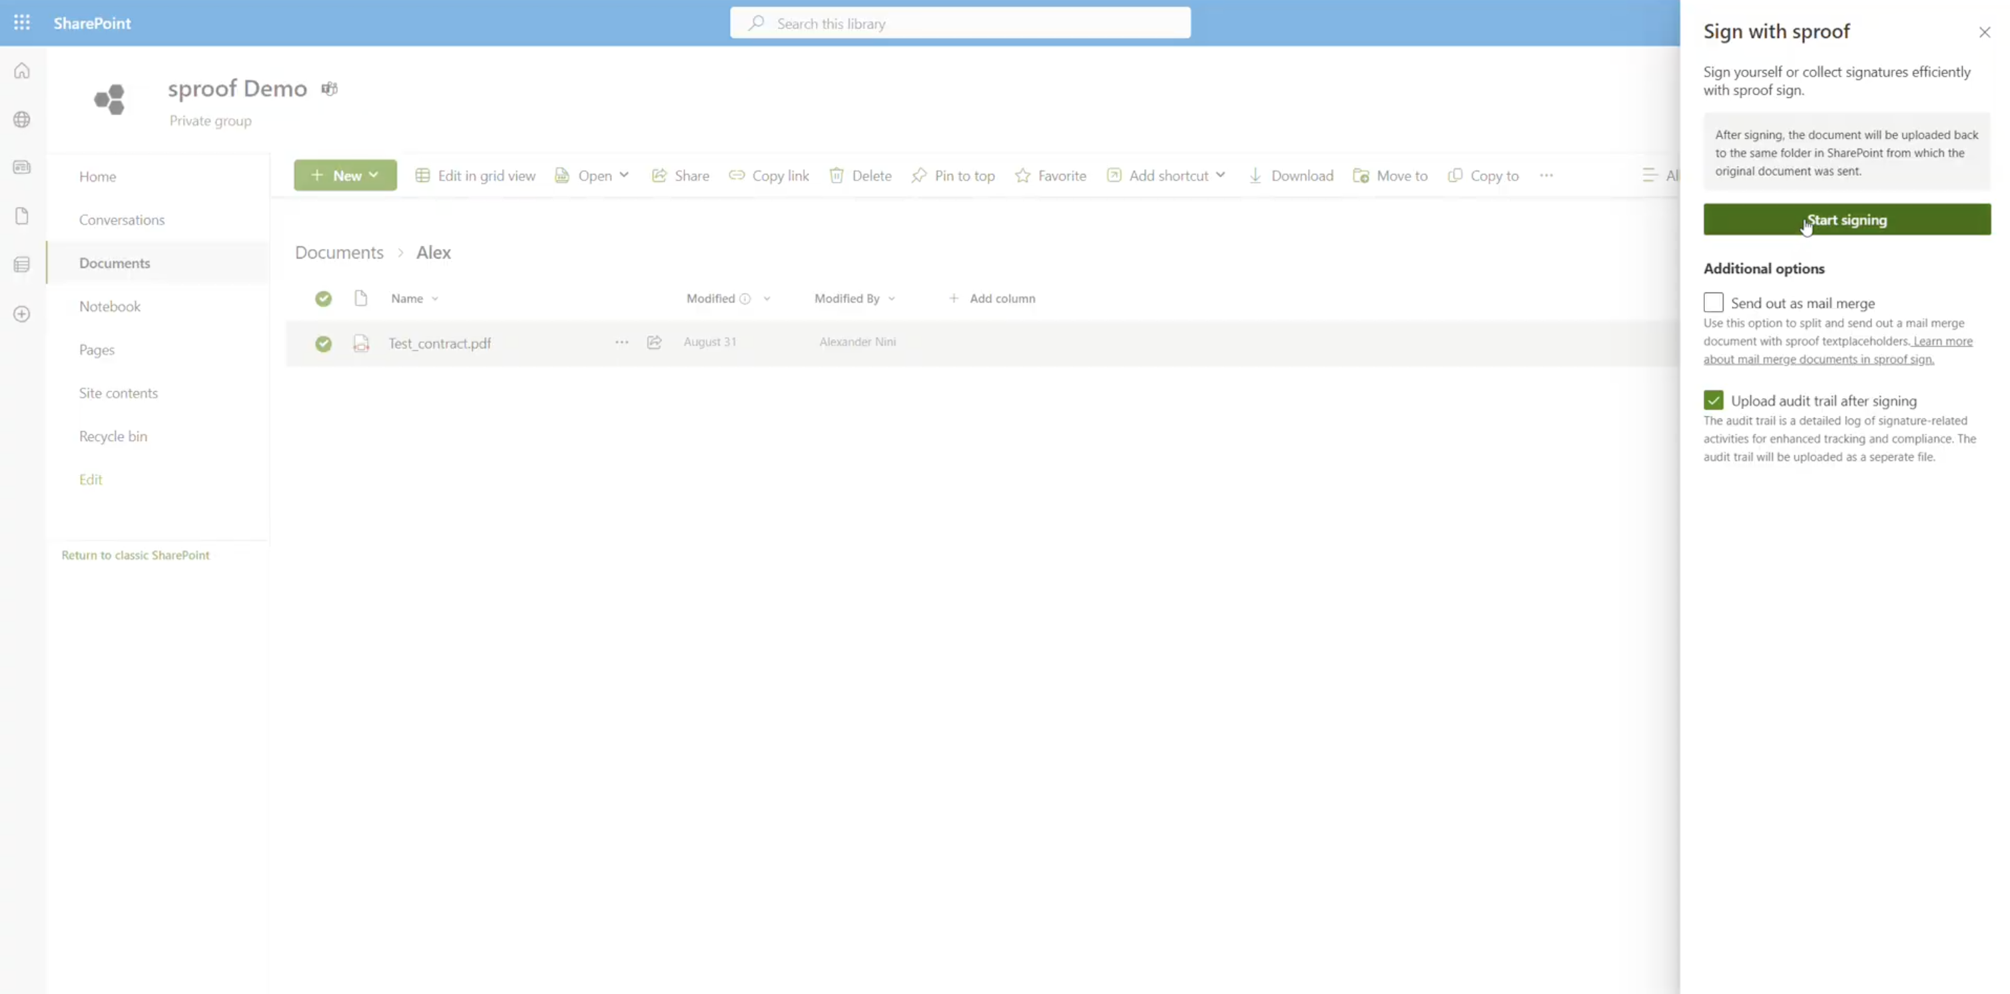
Task: Click the sproof Demo site title
Action: (x=238, y=89)
